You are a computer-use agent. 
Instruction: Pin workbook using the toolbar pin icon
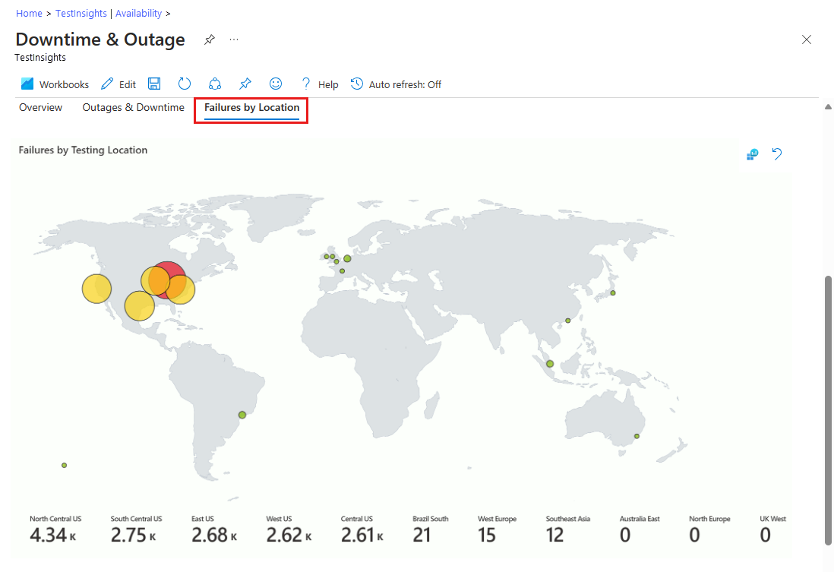click(245, 84)
